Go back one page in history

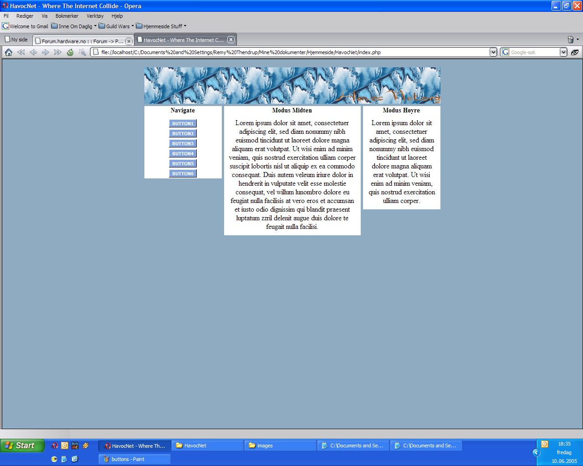[x=33, y=52]
